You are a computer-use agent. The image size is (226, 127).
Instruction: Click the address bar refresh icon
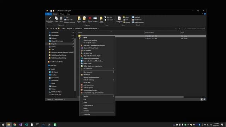pyautogui.click(x=179, y=29)
